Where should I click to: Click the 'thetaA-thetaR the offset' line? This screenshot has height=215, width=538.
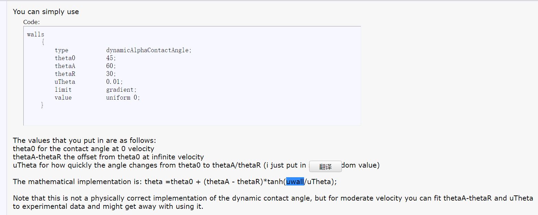[x=108, y=157]
